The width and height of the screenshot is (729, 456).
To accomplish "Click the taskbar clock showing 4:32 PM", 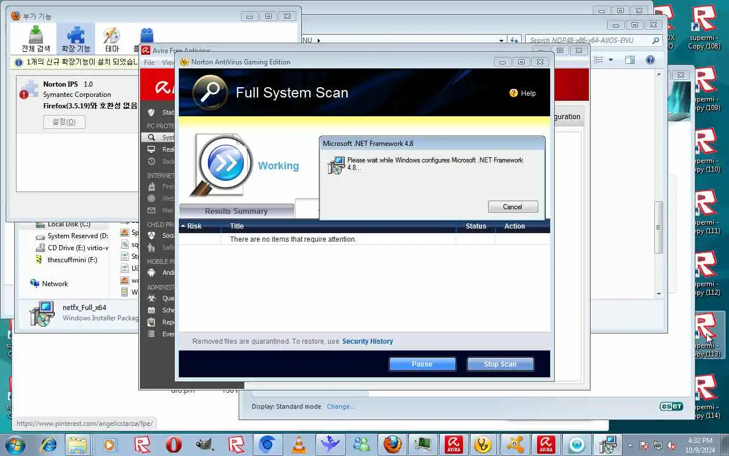I will tap(700, 445).
